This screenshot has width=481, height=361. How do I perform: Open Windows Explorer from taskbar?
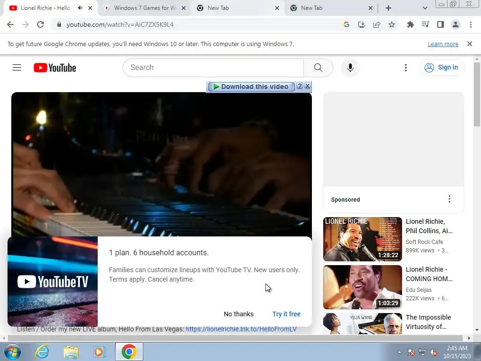click(71, 352)
